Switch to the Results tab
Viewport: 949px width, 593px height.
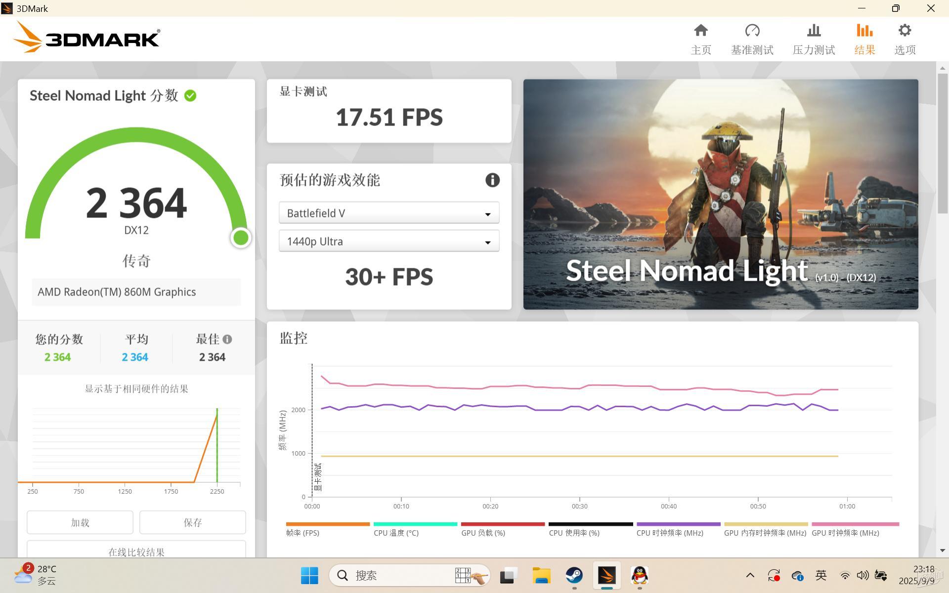(864, 39)
